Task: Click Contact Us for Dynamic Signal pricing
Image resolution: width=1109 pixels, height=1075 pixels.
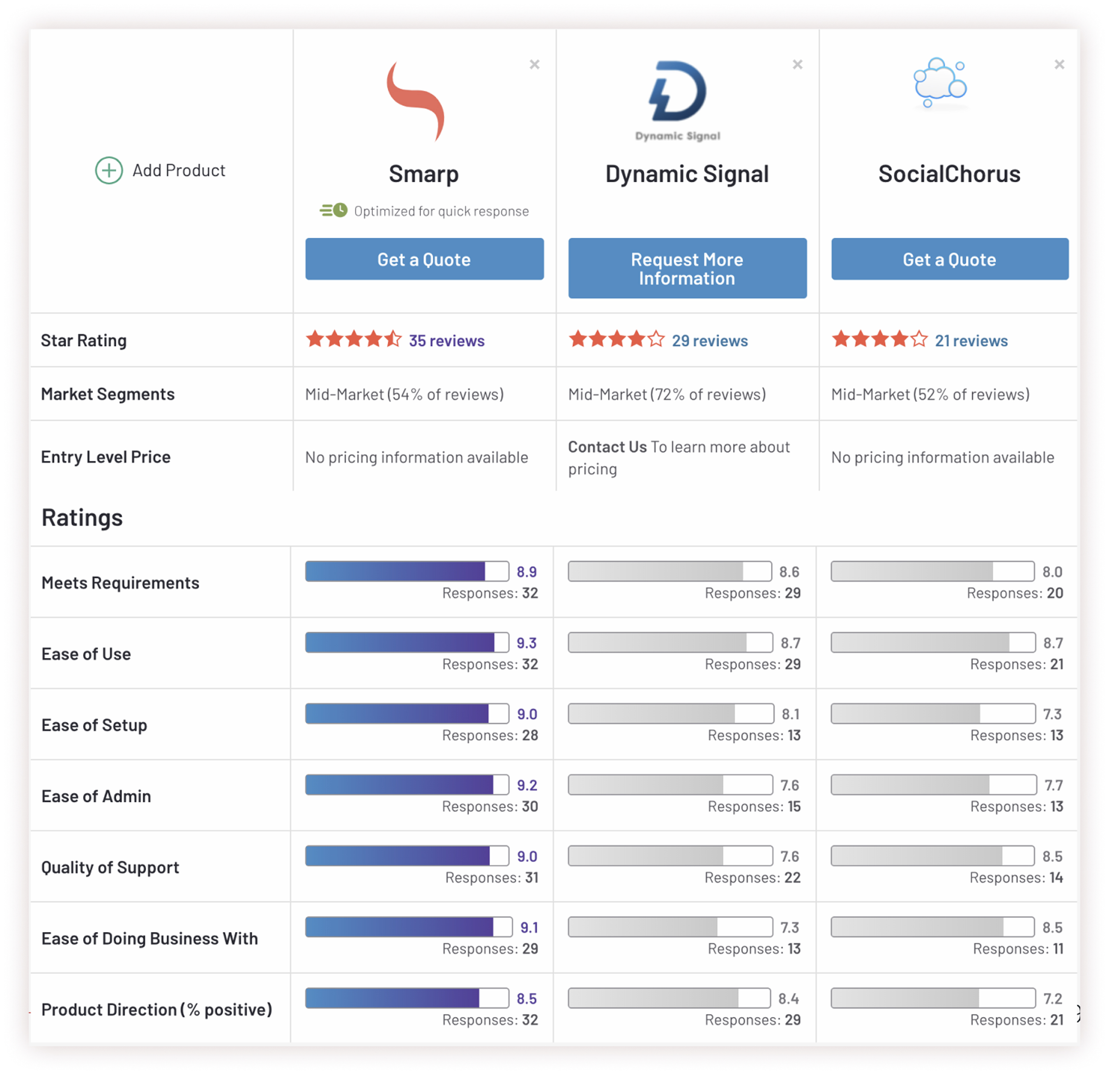Action: pos(607,447)
